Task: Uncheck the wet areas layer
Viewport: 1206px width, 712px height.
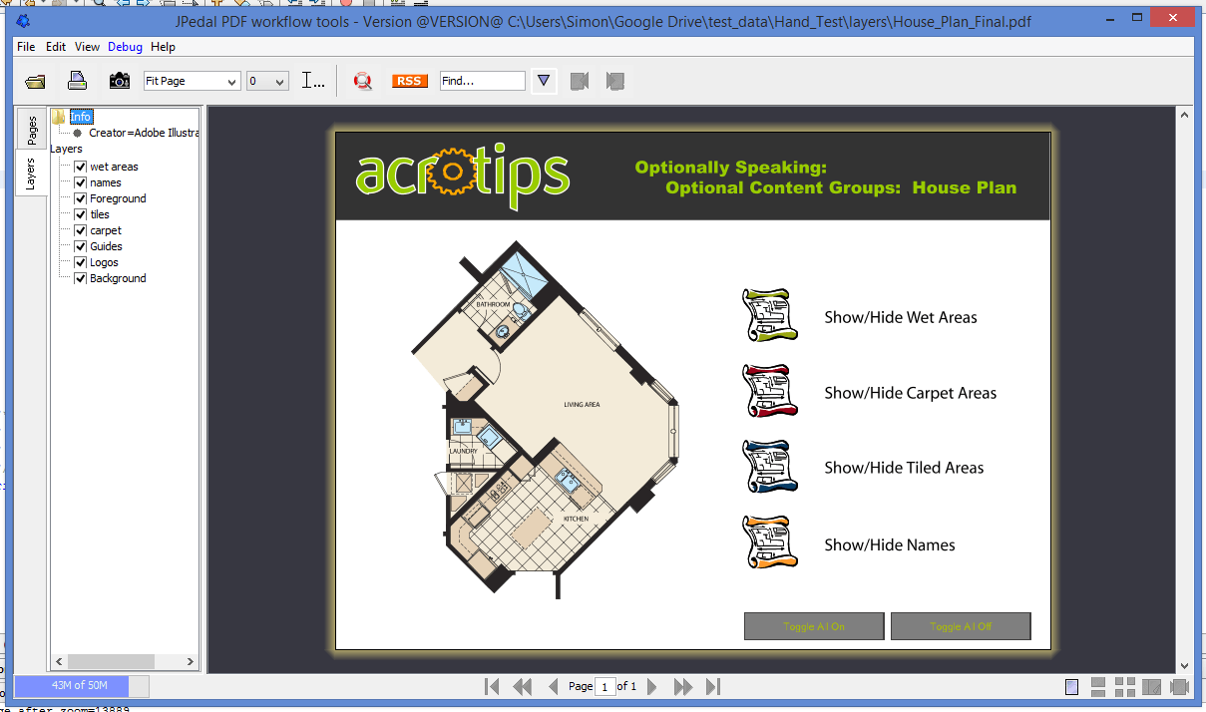Action: tap(81, 167)
